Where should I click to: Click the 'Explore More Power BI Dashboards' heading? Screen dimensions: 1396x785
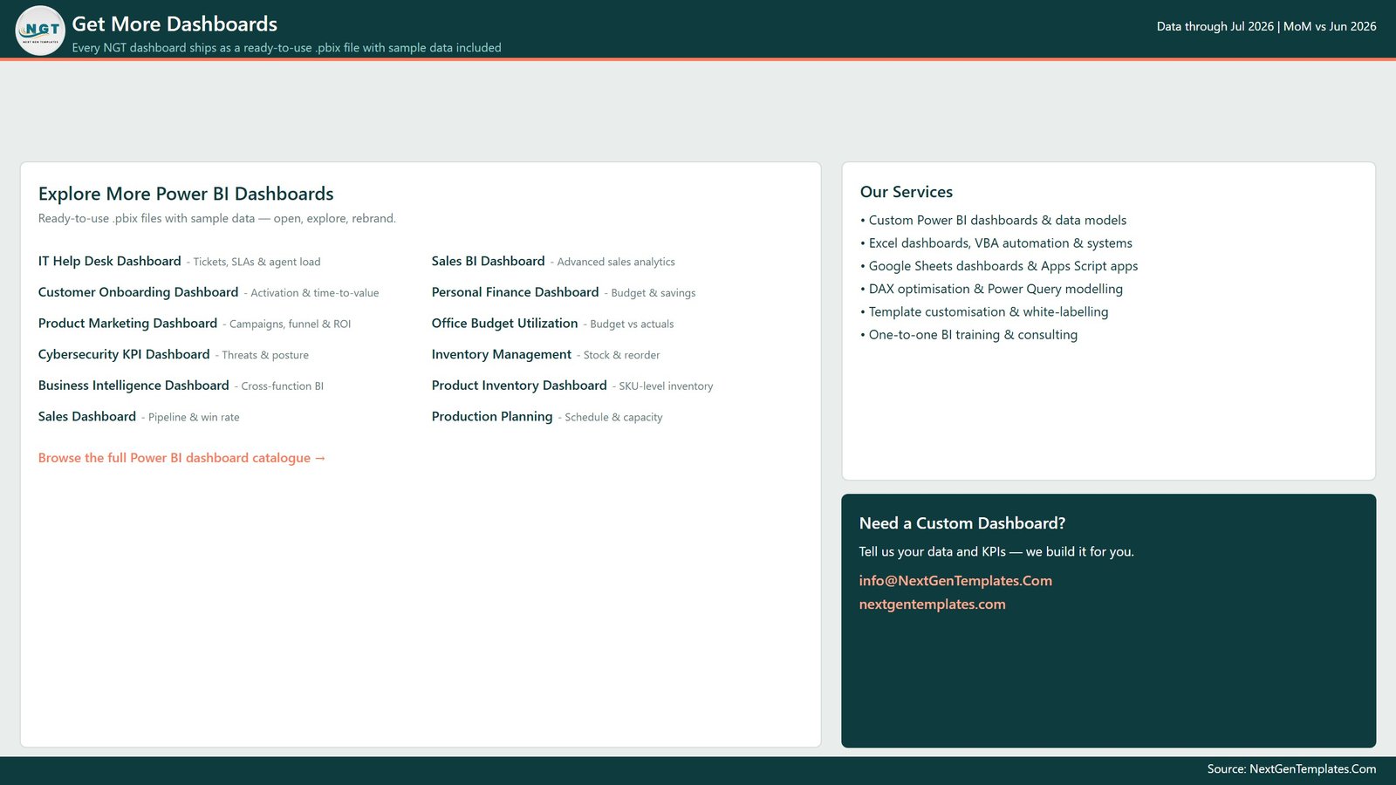coord(186,194)
